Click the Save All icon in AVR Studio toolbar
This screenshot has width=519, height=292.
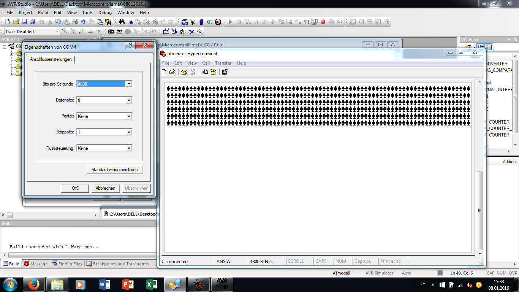33,22
